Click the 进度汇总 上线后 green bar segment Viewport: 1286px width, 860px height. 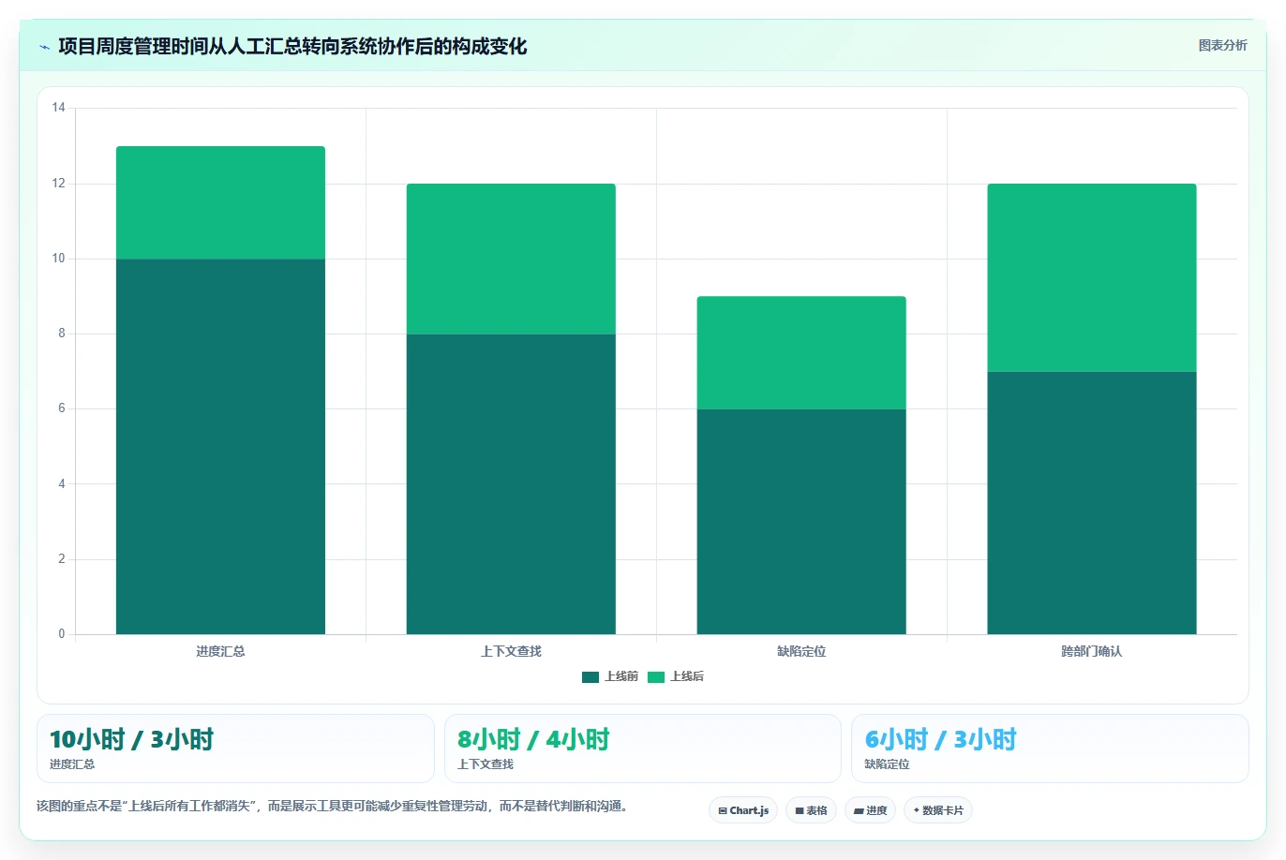[220, 202]
